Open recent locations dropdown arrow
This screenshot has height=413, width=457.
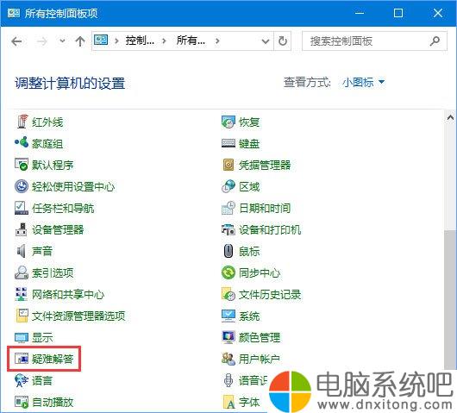(62, 41)
